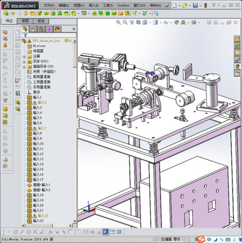This screenshot has width=242, height=243.
Task: Click the Rebuild traffic light icon
Action: pos(206,6)
